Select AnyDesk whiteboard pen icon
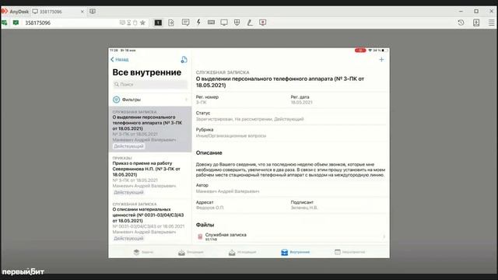 pos(250,23)
